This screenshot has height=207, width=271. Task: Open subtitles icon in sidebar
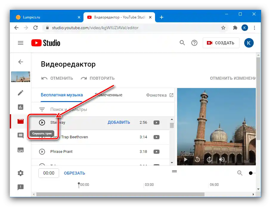click(x=21, y=150)
